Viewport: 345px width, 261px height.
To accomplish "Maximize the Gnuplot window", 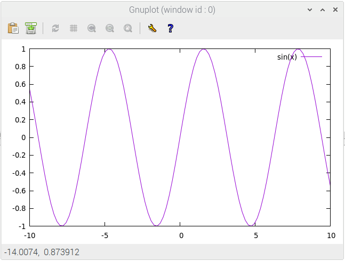I will 323,10.
